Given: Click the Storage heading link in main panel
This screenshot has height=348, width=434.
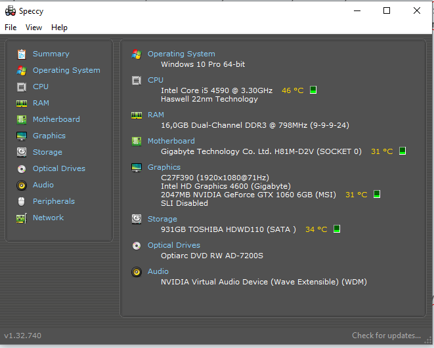Looking at the screenshot, I should point(162,219).
